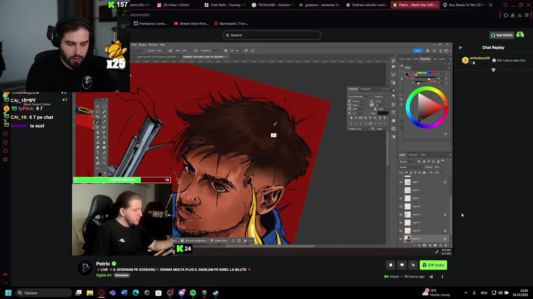533x299 pixels.
Task: Click the text Color swatch in Character panel
Action: pyautogui.click(x=383, y=113)
